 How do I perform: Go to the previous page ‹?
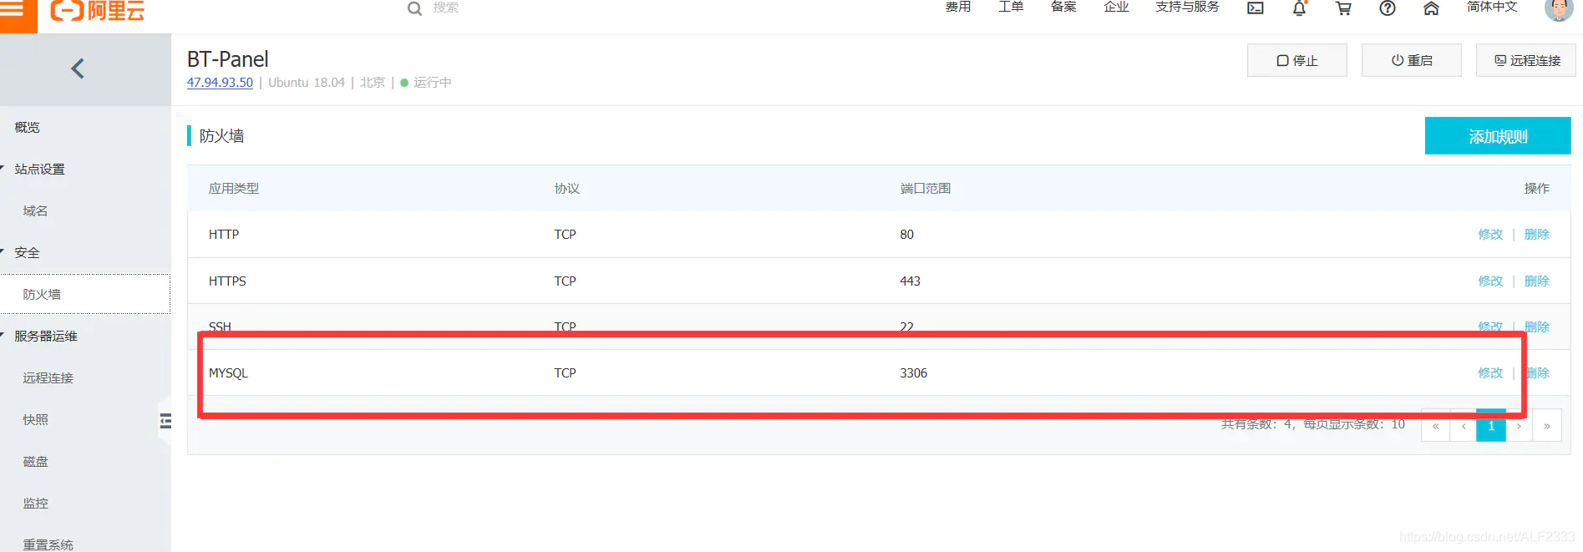click(x=1464, y=426)
